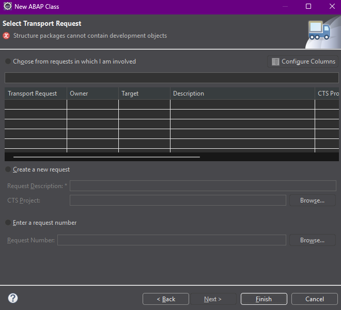Viewport: 341px width, 310px height.
Task: Click the Request Number input field
Action: tap(172, 240)
